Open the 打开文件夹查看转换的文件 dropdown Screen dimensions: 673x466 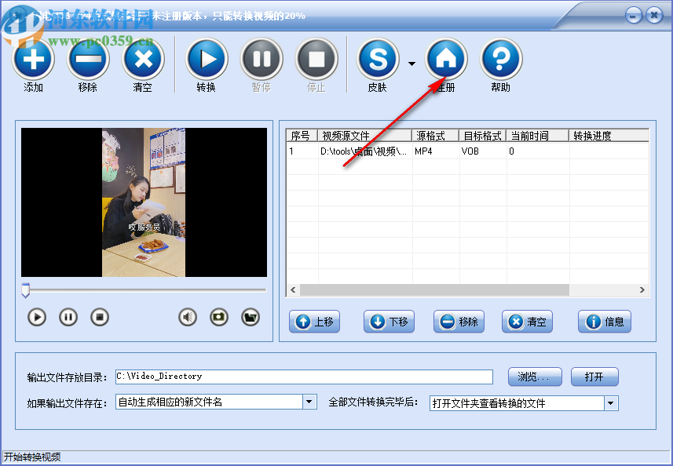pos(610,402)
